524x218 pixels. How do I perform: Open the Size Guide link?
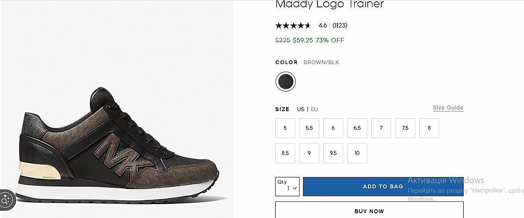[448, 108]
